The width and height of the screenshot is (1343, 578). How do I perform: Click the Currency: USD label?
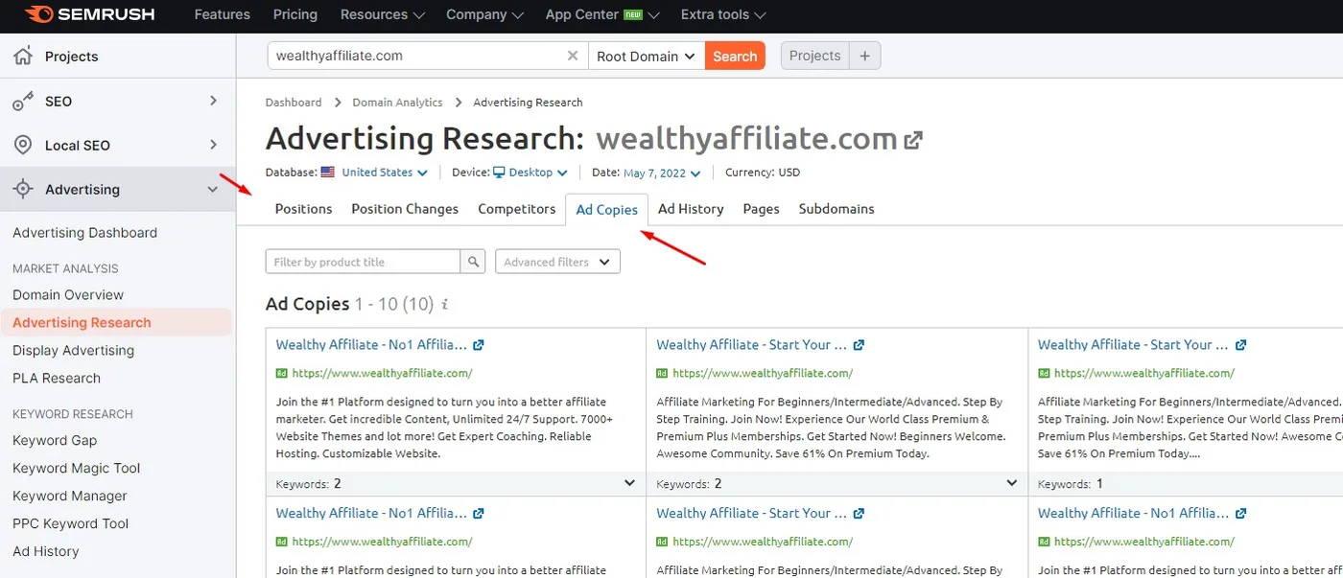click(763, 173)
